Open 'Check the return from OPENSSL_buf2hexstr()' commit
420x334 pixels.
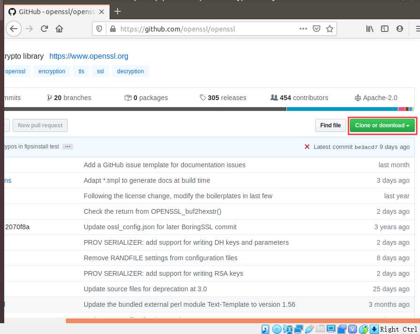click(x=152, y=211)
